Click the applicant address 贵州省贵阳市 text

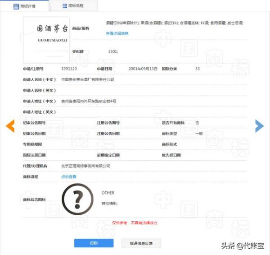[x=89, y=101]
